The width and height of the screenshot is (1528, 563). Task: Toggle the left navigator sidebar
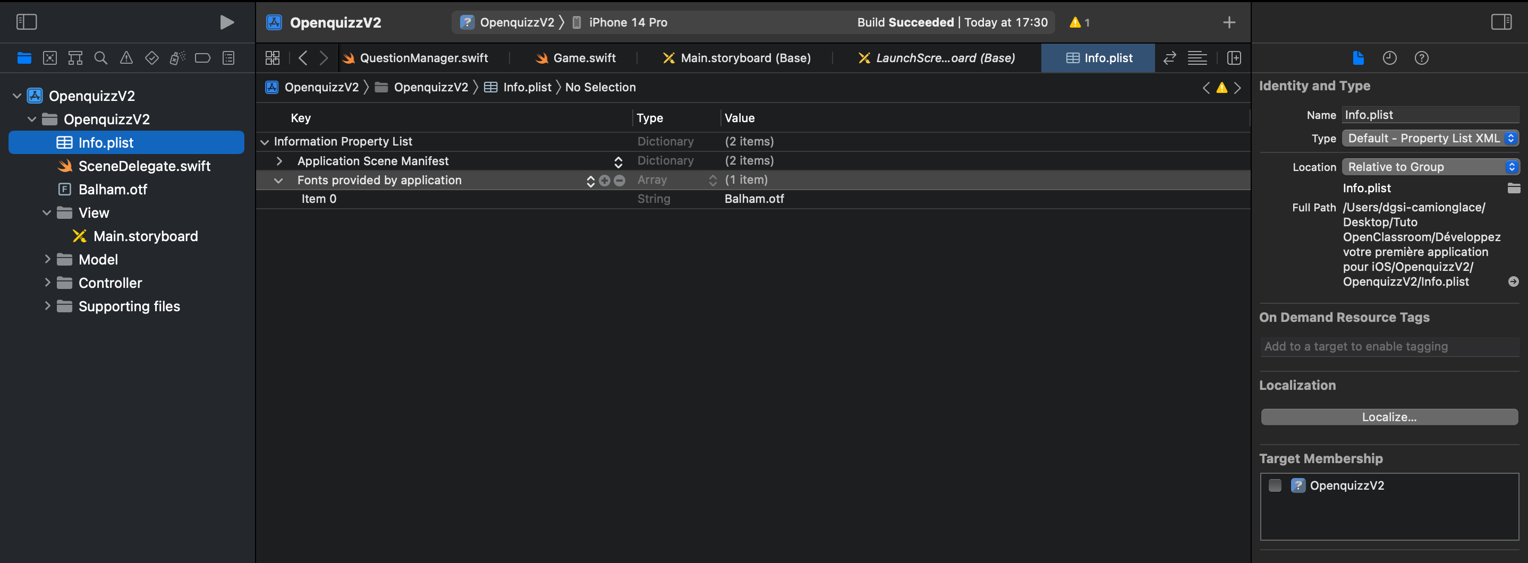26,22
